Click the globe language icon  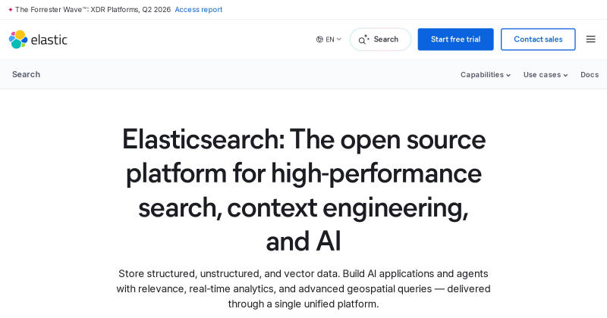coord(319,39)
